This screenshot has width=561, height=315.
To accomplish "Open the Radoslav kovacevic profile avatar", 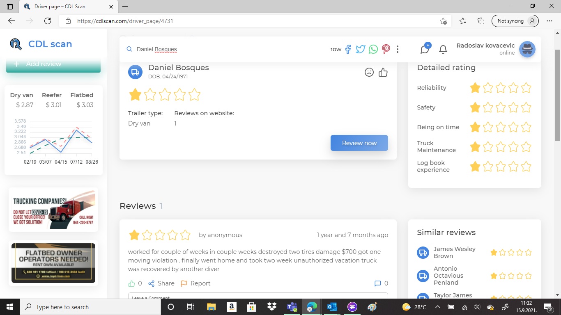I will [x=527, y=49].
